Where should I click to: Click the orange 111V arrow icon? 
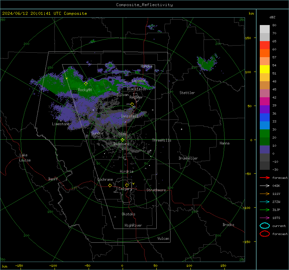[265, 194]
